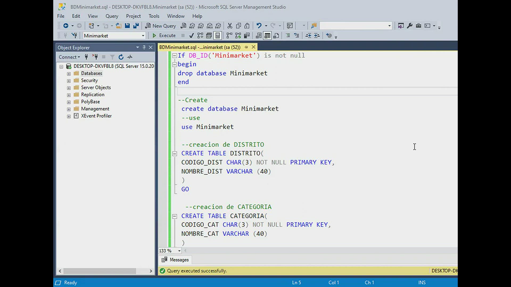Toggle Include Live Query Statistics
The height and width of the screenshot is (287, 511).
(x=238, y=36)
